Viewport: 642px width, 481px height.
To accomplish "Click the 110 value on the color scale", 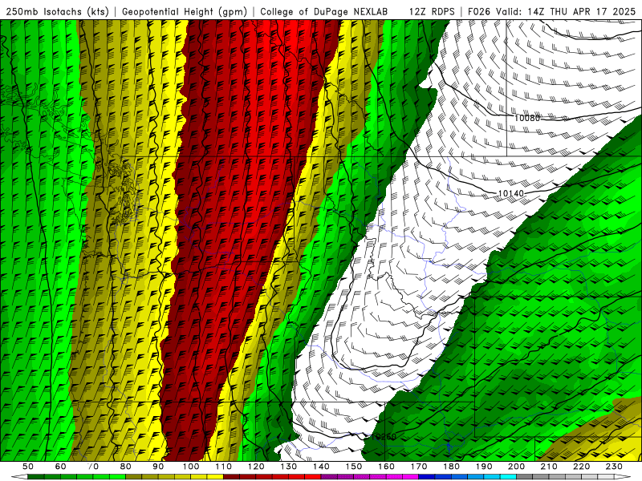I will click(224, 467).
